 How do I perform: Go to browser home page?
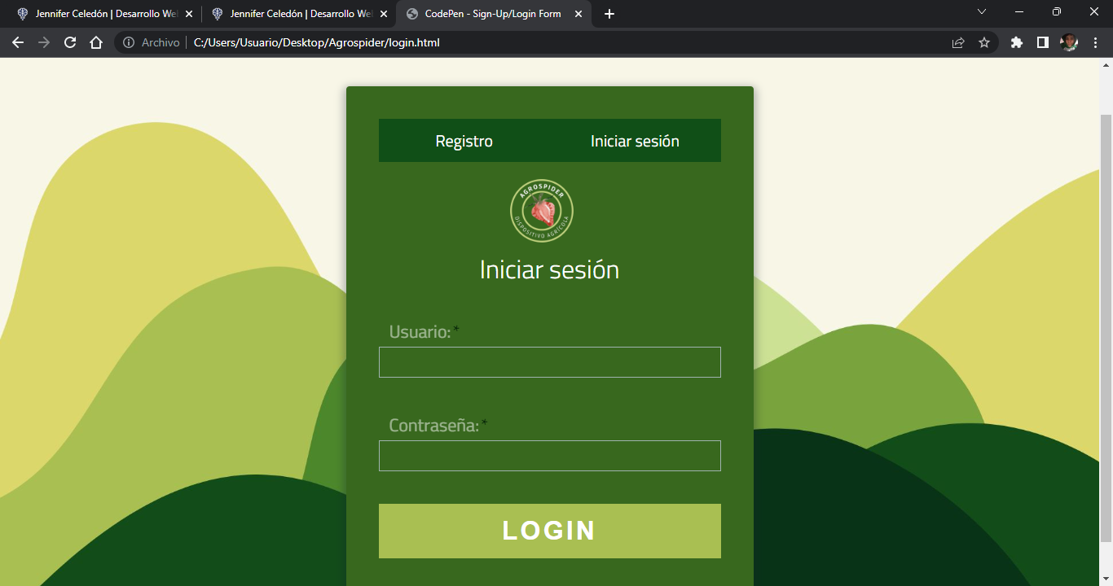(x=96, y=42)
